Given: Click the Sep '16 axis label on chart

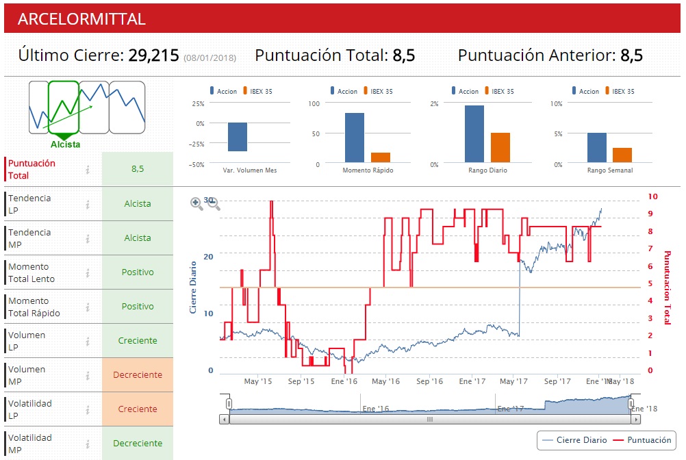Looking at the screenshot, I should pos(429,381).
